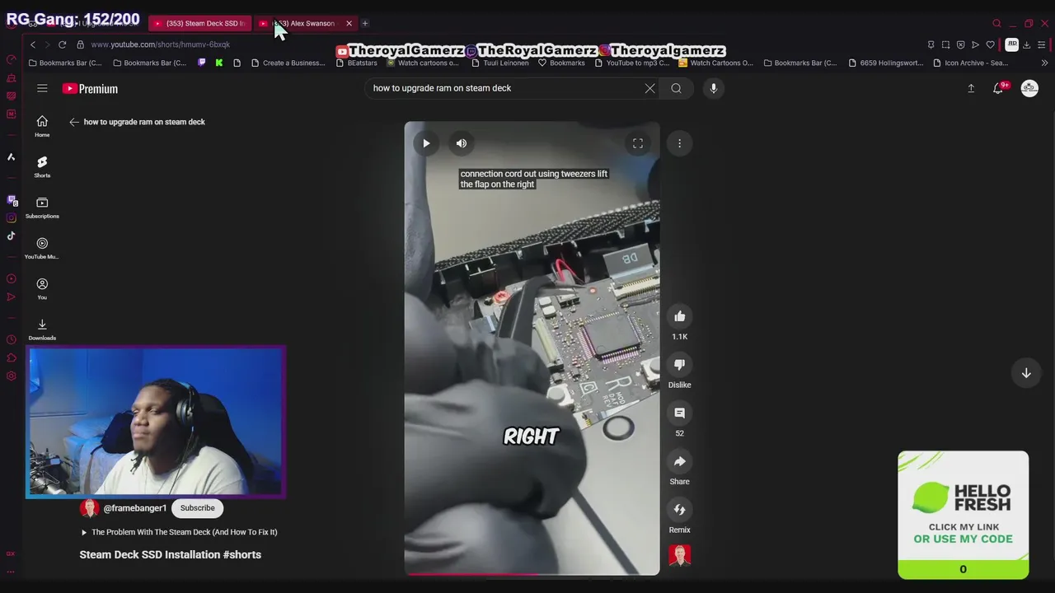Open TikTok in the Opera sidebar

[x=11, y=236]
